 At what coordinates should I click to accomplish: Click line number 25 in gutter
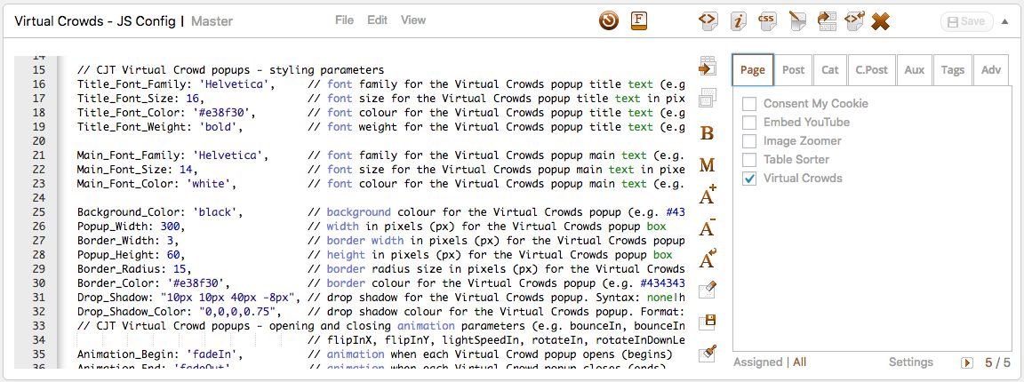click(x=38, y=212)
